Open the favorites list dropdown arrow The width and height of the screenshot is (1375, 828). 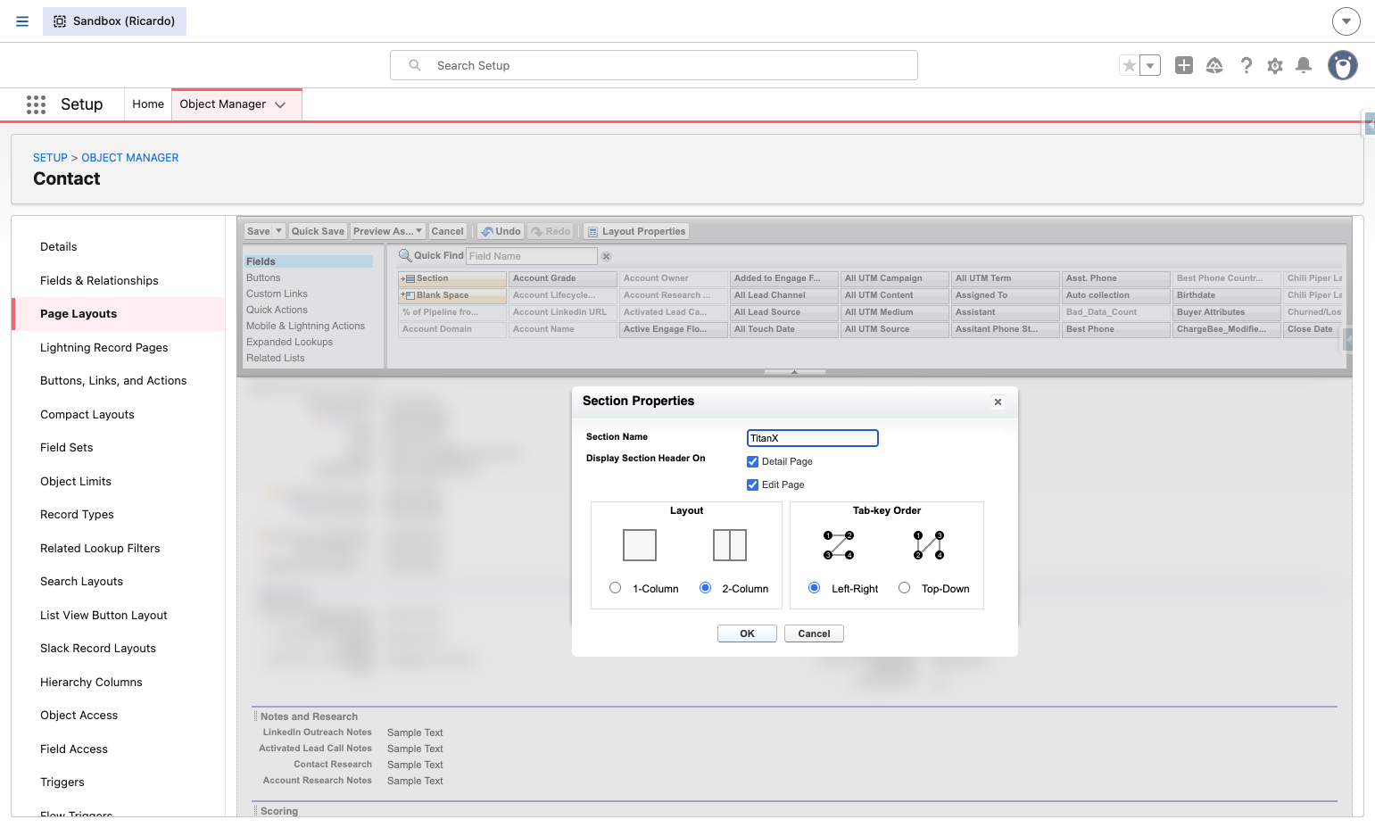[1150, 65]
